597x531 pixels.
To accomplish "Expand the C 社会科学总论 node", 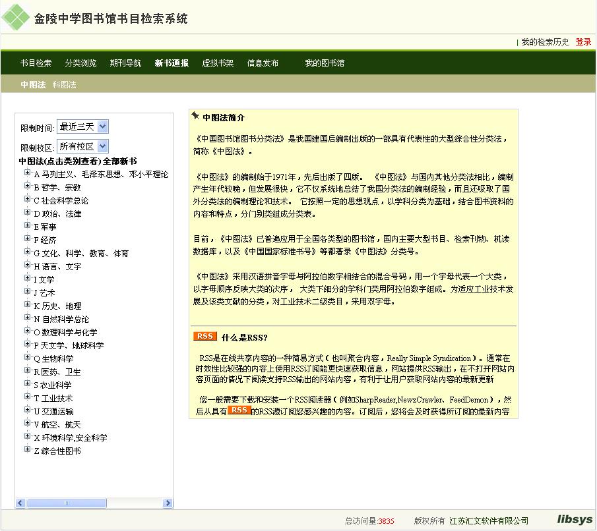I will click(27, 198).
